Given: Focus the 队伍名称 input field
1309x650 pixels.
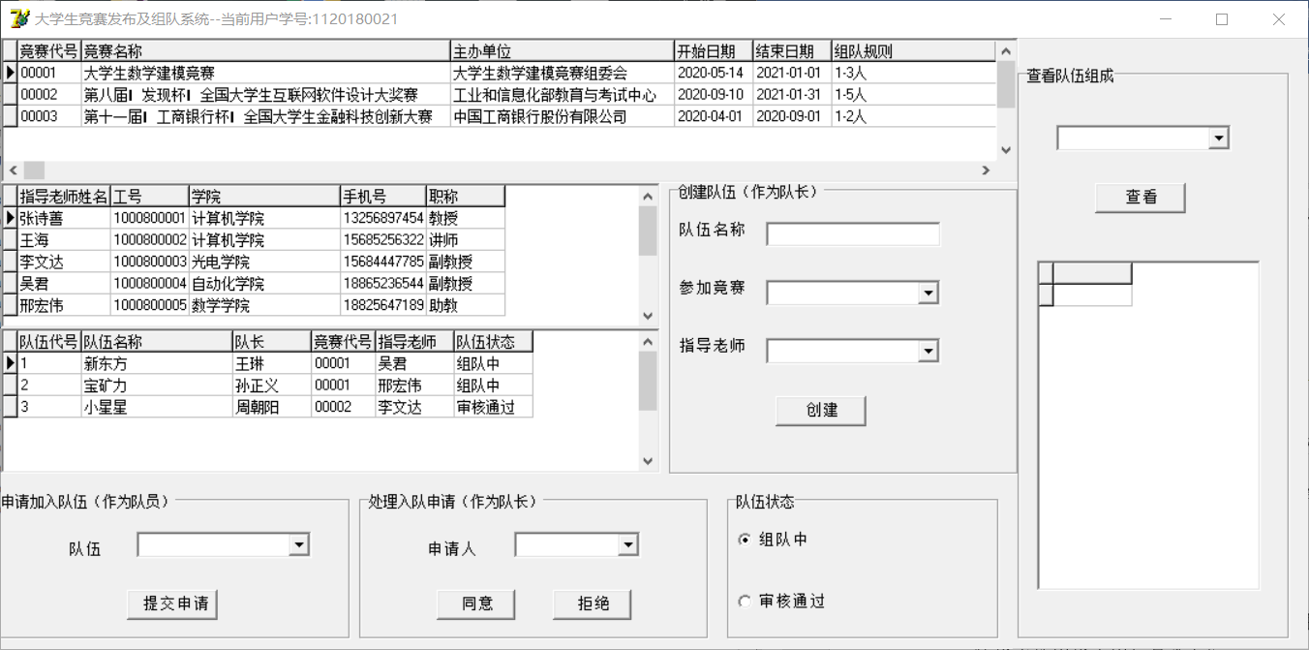Looking at the screenshot, I should 853,234.
